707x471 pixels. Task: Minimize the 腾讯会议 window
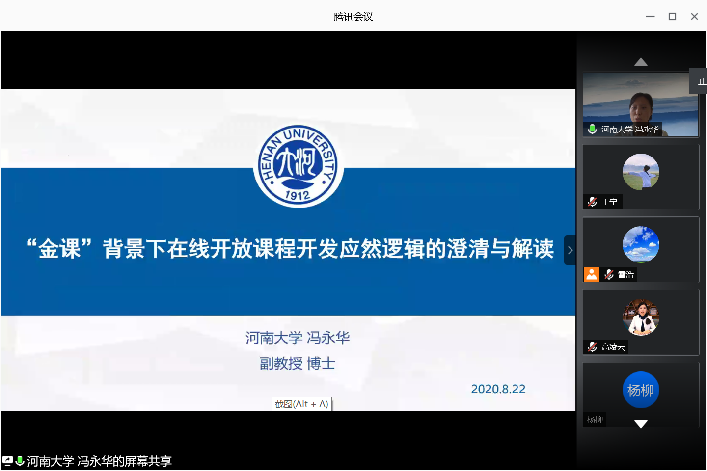[650, 17]
